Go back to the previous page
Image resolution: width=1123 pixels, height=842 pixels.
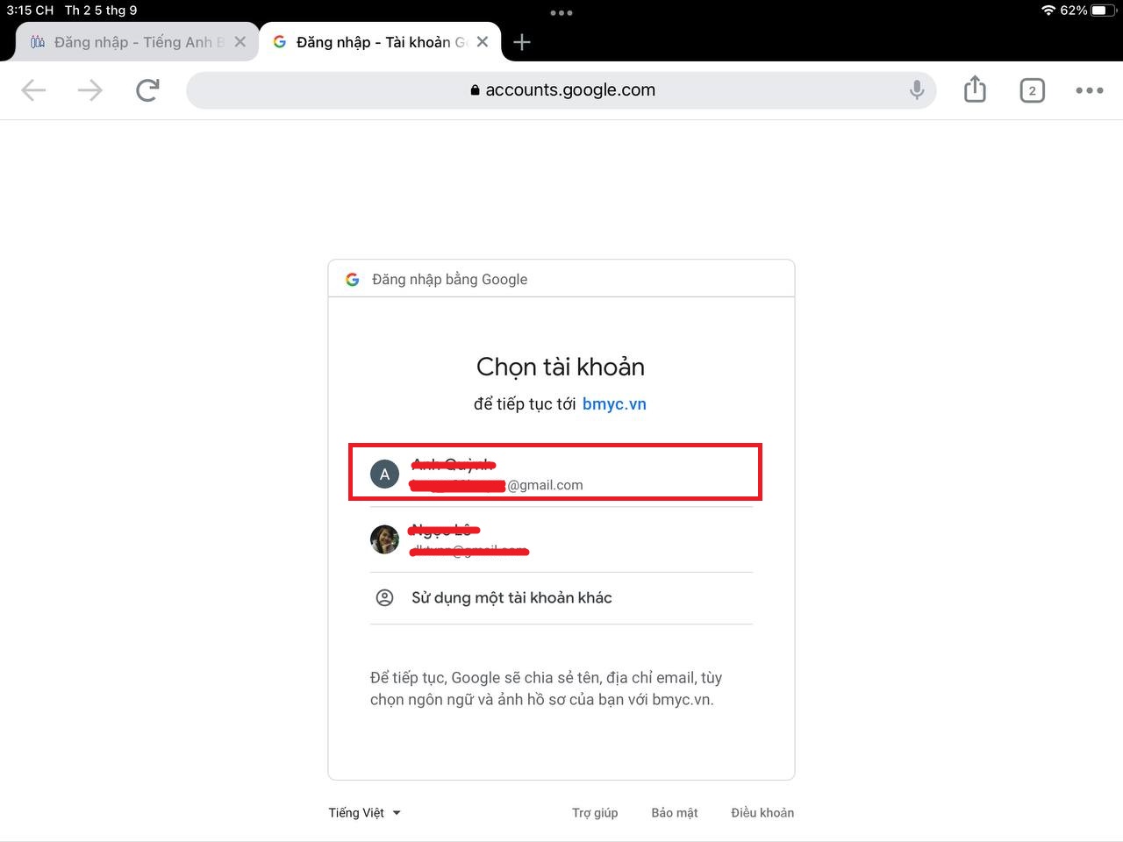point(33,89)
